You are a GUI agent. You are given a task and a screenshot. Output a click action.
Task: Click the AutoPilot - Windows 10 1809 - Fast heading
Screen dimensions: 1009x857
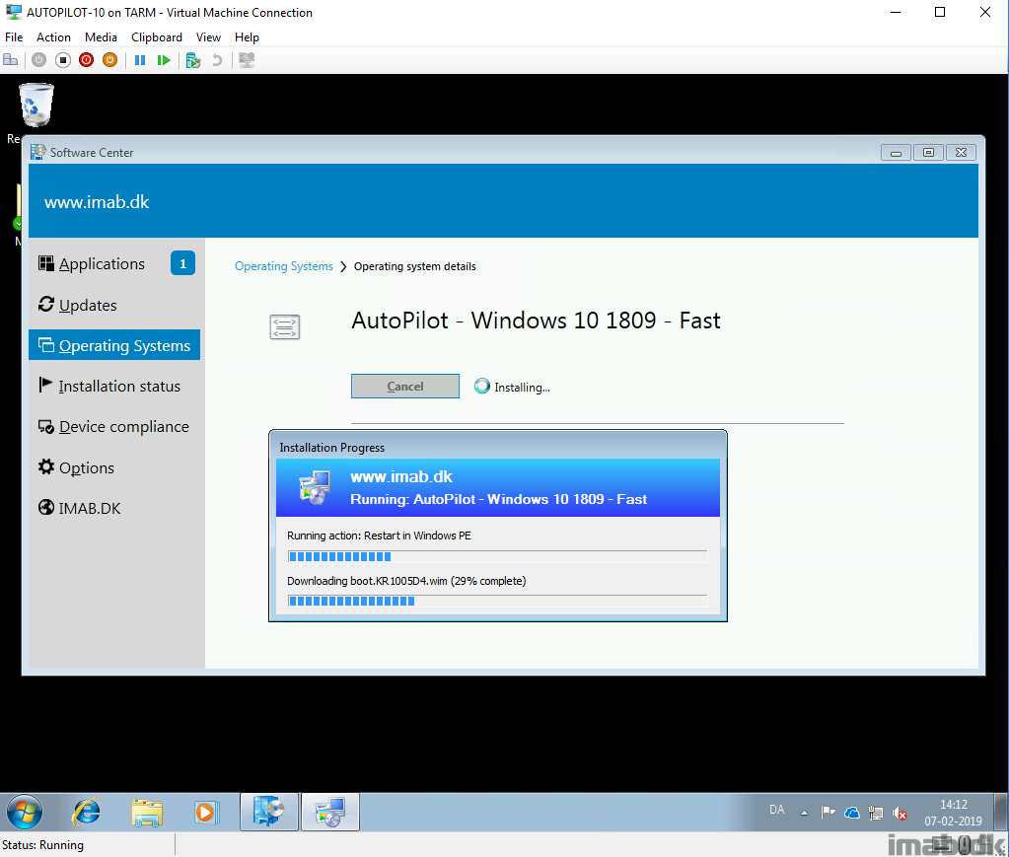click(x=536, y=321)
